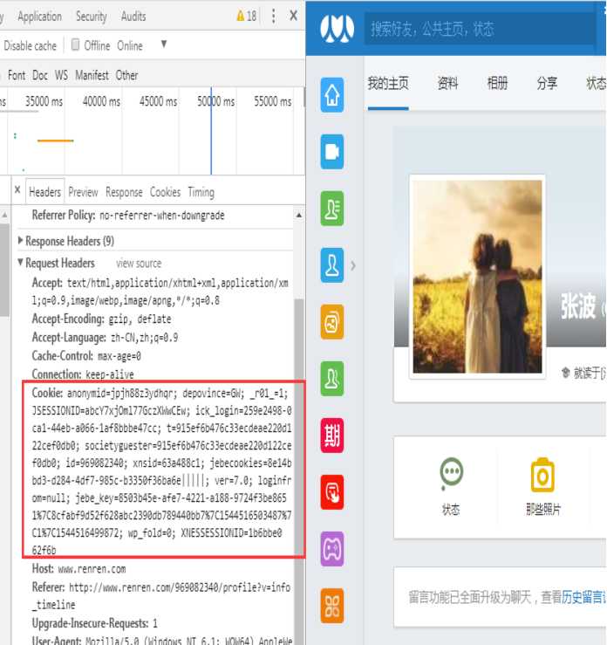Open the orange photo album sidebar icon

[x=332, y=322]
